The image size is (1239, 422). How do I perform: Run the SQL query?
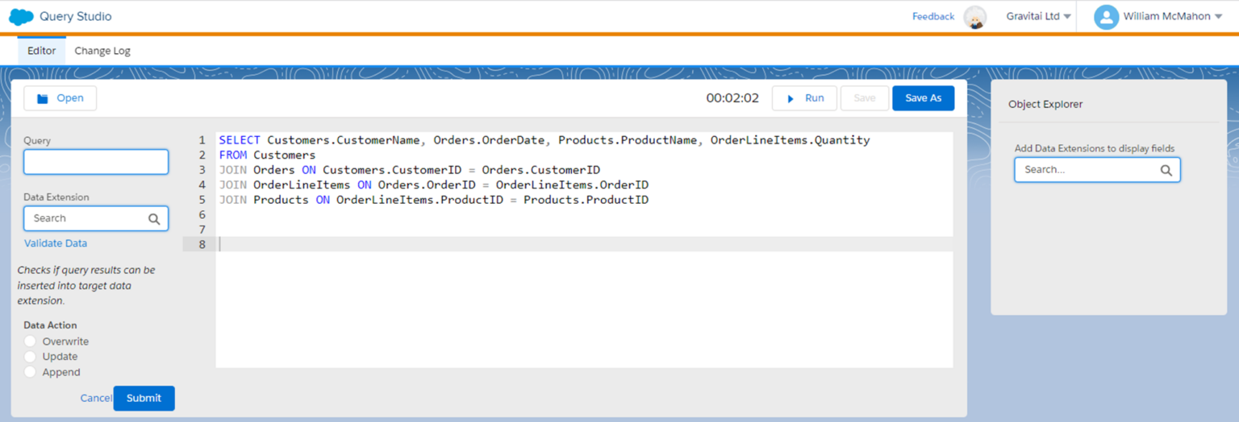(x=804, y=98)
